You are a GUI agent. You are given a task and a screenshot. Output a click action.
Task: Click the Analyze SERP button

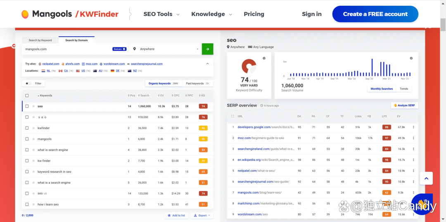click(404, 105)
